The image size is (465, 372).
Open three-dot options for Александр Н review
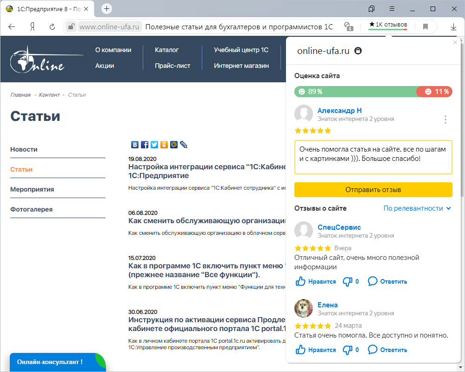coord(445,119)
